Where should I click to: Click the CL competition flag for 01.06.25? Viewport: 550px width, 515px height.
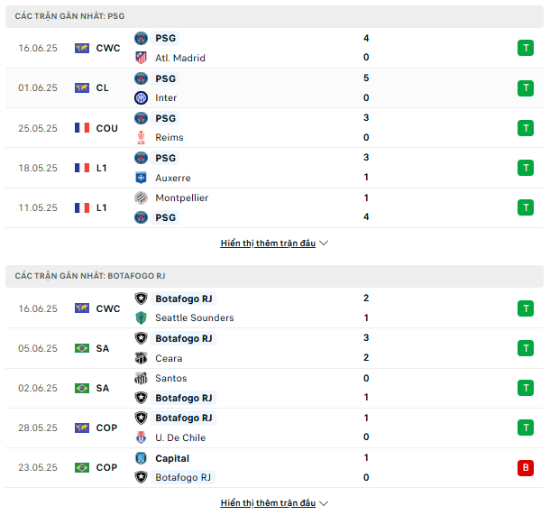pyautogui.click(x=82, y=87)
